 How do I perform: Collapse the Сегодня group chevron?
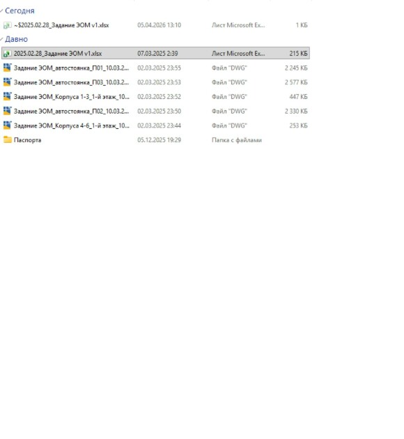click(1, 10)
